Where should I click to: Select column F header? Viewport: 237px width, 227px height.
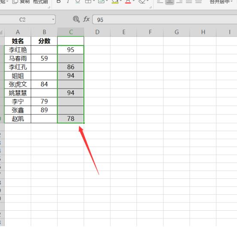click(x=150, y=32)
